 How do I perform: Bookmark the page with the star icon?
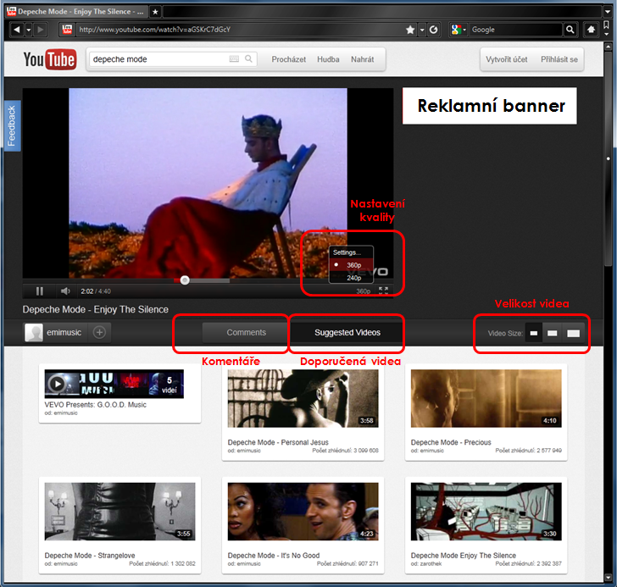pyautogui.click(x=411, y=30)
